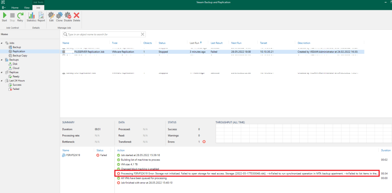Viewport: 392px width, 193px height.
Task: Open the main application menu dropdown
Action: [x=4, y=7]
